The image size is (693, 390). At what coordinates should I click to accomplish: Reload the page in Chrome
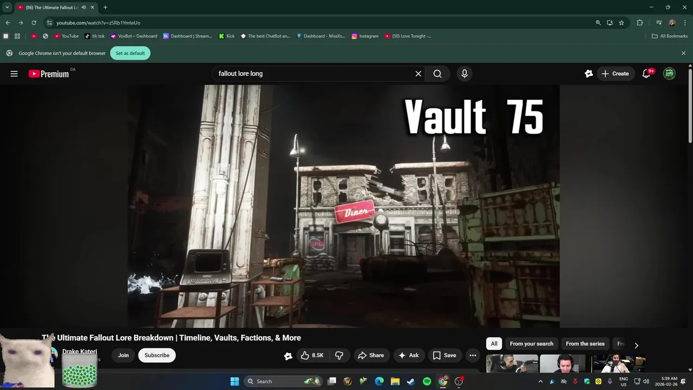pos(34,23)
